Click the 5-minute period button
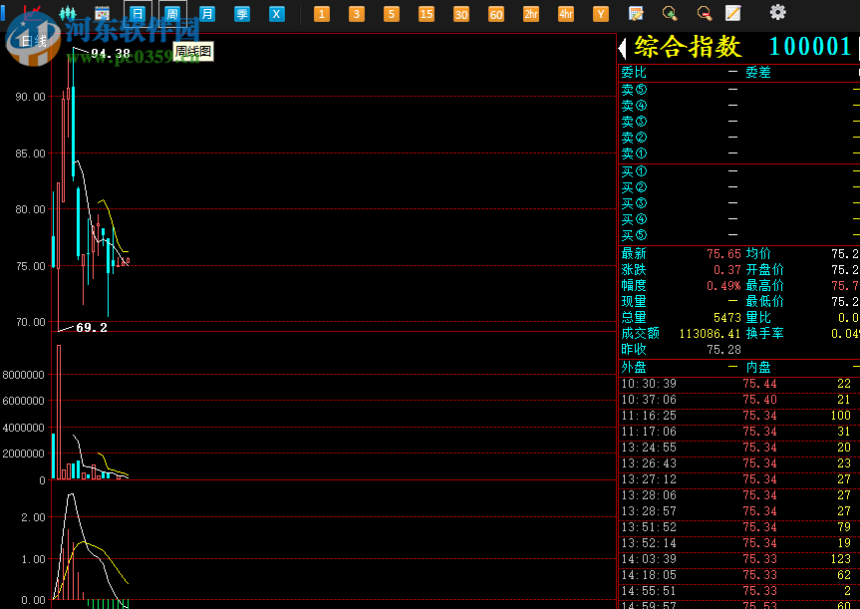This screenshot has height=609, width=860. pos(391,14)
